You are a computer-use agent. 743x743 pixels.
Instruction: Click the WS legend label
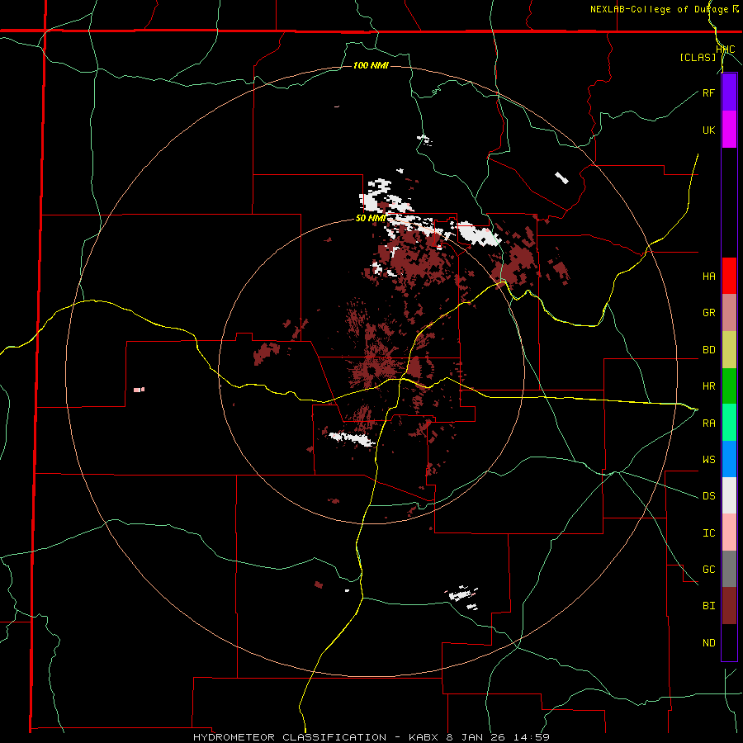pyautogui.click(x=708, y=460)
